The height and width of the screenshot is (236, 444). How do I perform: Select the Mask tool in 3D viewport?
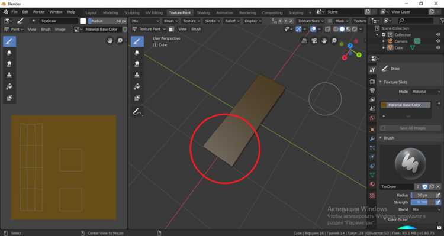pyautogui.click(x=137, y=98)
